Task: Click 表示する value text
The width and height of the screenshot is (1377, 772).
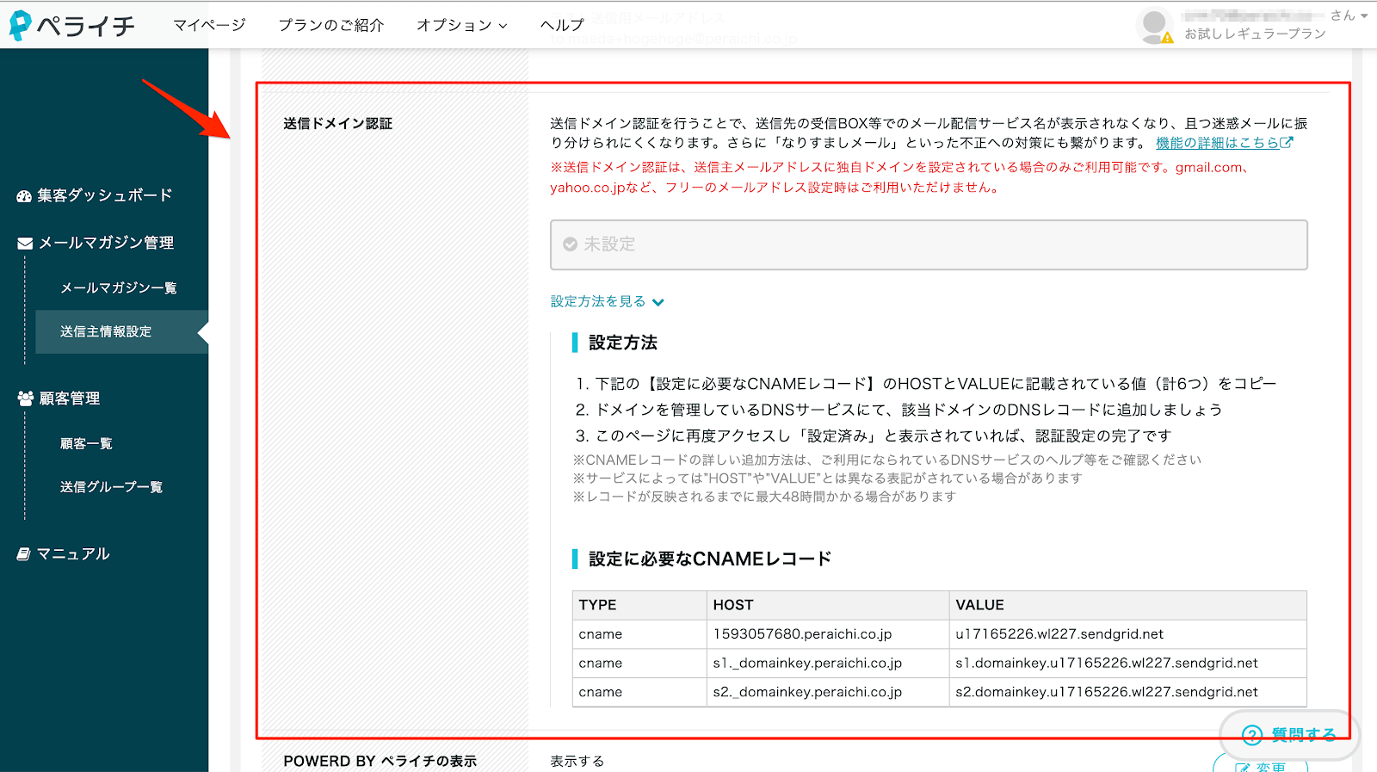Action: click(x=577, y=761)
